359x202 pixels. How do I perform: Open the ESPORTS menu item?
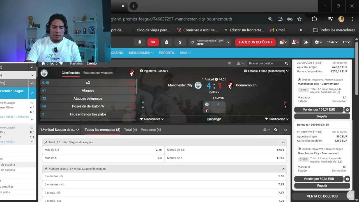click(167, 53)
